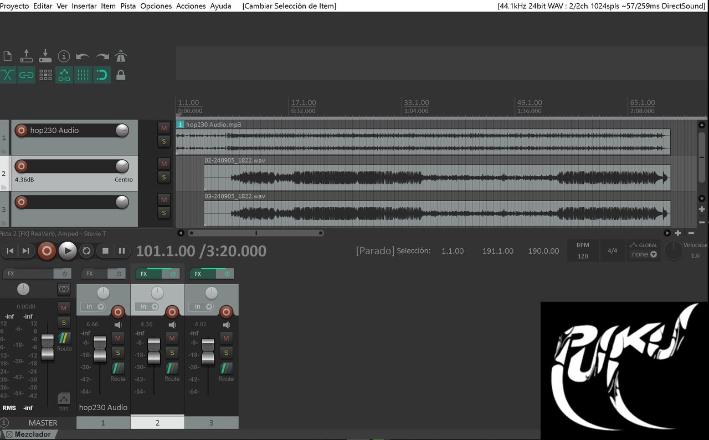
Task: Solo track 3 in track panel
Action: click(163, 213)
